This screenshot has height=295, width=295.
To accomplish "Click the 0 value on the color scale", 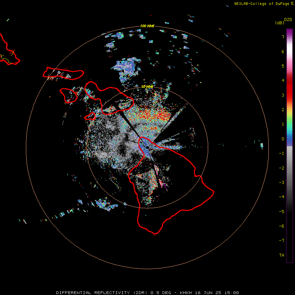I will [x=283, y=139].
